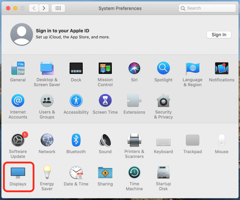Open the Dock preference pane
This screenshot has height=200, width=240.
pos(76,68)
